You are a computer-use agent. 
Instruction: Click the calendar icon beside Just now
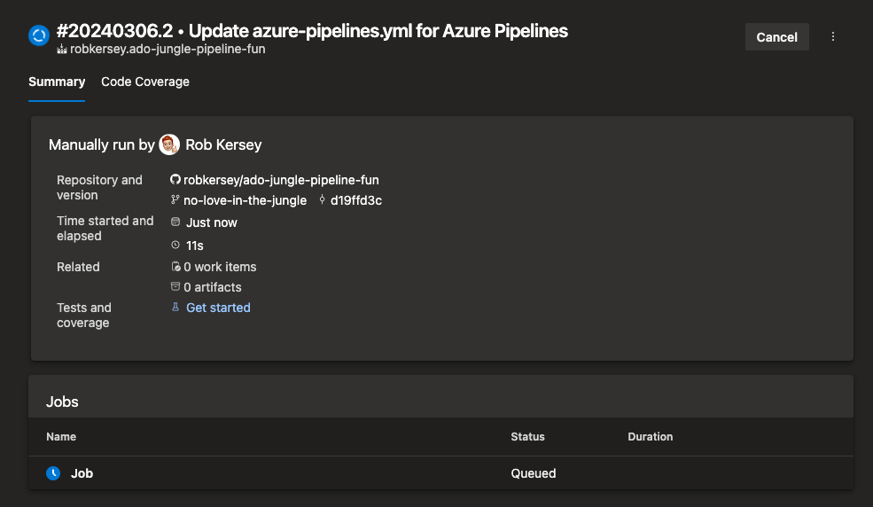[175, 222]
